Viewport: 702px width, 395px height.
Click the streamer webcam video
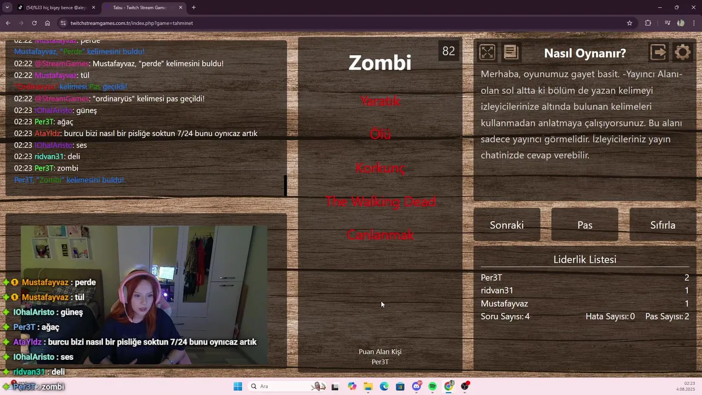[144, 295]
